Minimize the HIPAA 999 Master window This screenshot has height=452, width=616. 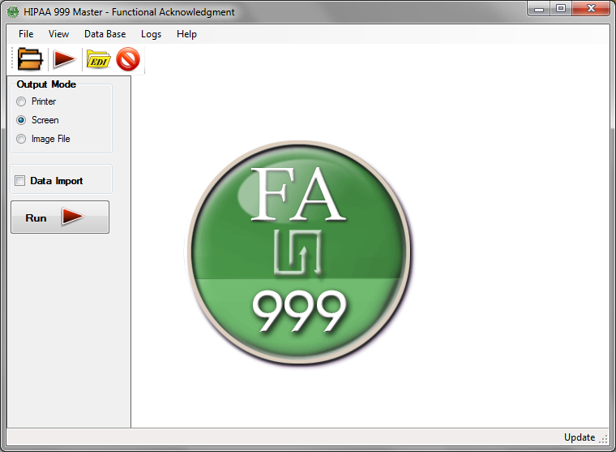540,9
